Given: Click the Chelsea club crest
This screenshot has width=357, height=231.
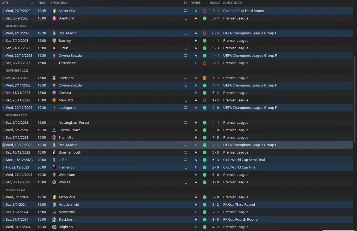Looking at the screenshot, I should point(54,93).
